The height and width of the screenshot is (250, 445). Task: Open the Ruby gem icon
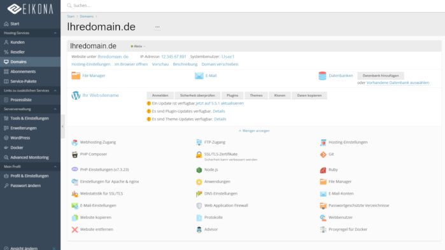click(x=323, y=170)
